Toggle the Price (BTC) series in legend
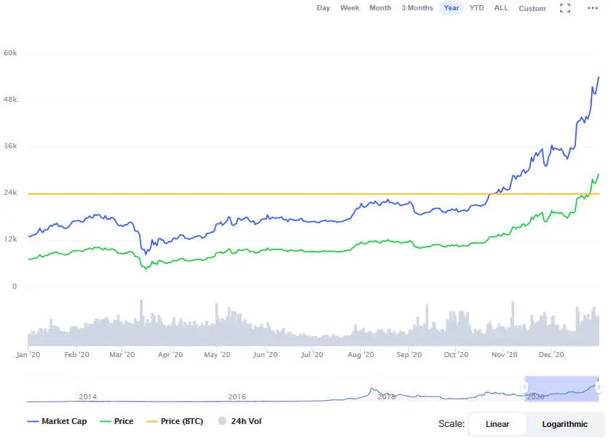The image size is (611, 440). tap(175, 421)
